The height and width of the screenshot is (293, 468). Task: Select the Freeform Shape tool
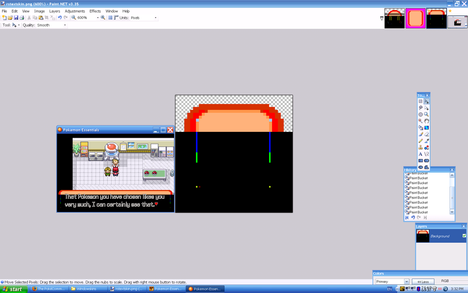point(426,167)
